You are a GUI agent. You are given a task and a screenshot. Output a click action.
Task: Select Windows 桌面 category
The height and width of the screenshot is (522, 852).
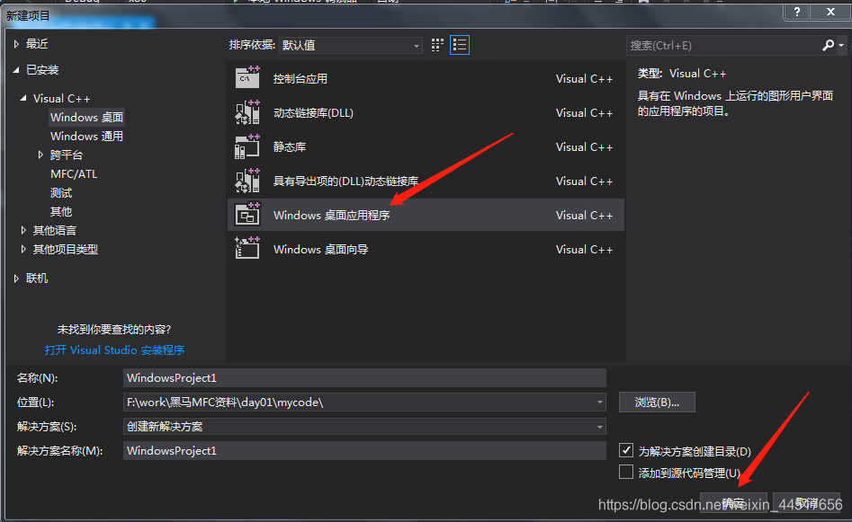pyautogui.click(x=86, y=117)
